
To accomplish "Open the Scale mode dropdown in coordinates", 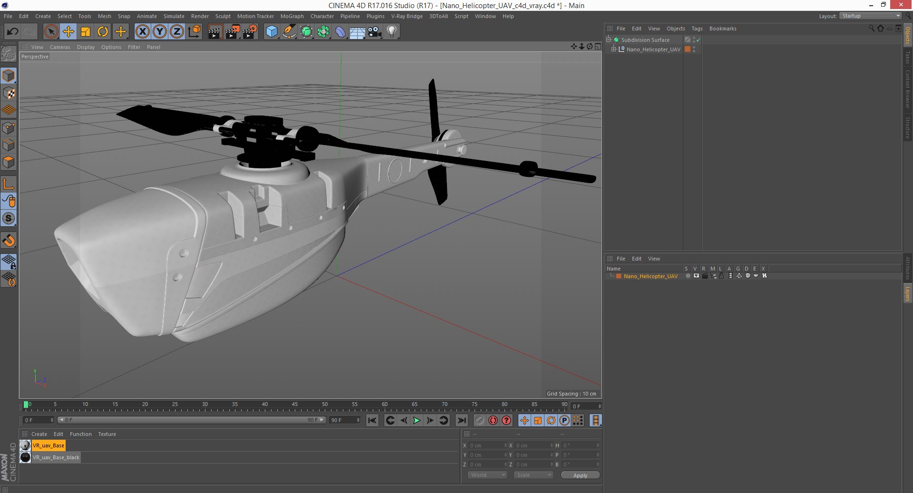I will [534, 475].
